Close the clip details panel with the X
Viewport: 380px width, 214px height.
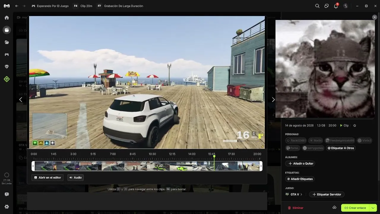pos(374,18)
